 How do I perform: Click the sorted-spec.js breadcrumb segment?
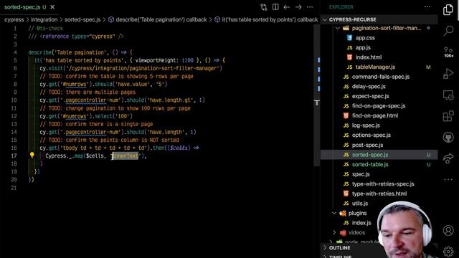pyautogui.click(x=82, y=19)
